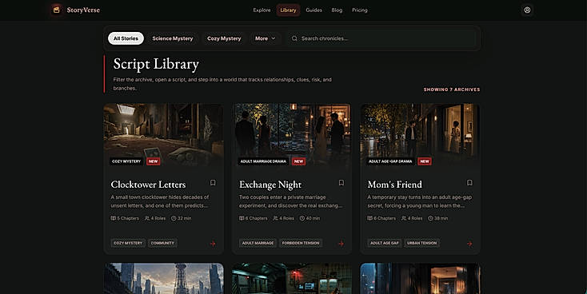Open Guides in top navigation

[313, 10]
